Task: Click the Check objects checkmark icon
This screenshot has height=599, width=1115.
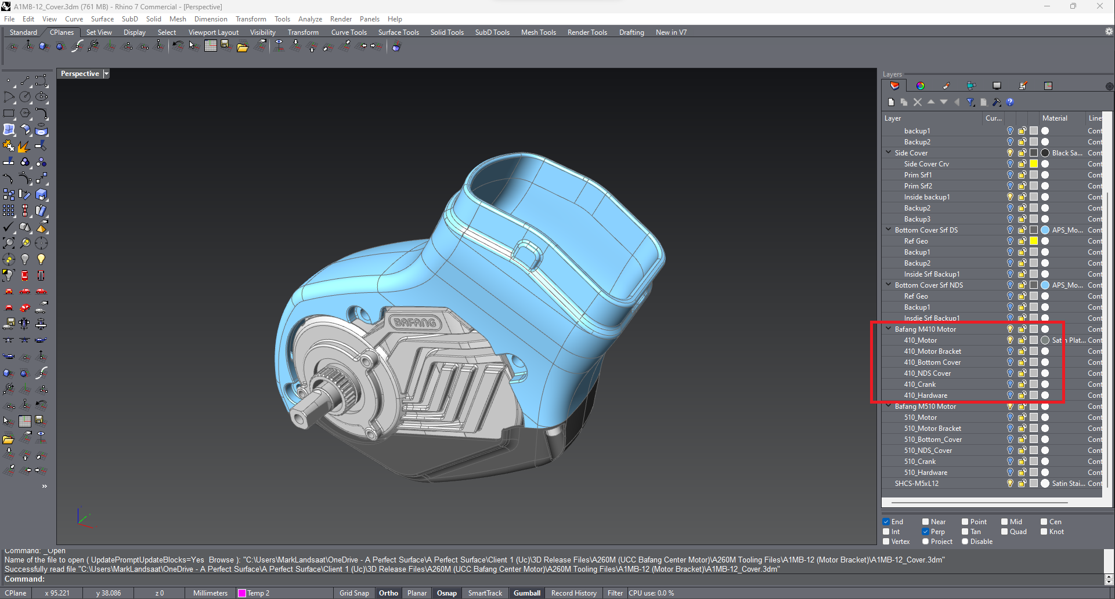Action: coord(9,227)
